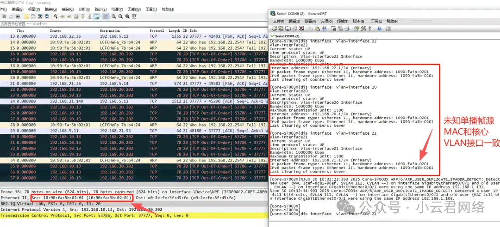
Task: Click the Find Packet magnifier icon in Wireshark
Action: pyautogui.click(x=56, y=17)
